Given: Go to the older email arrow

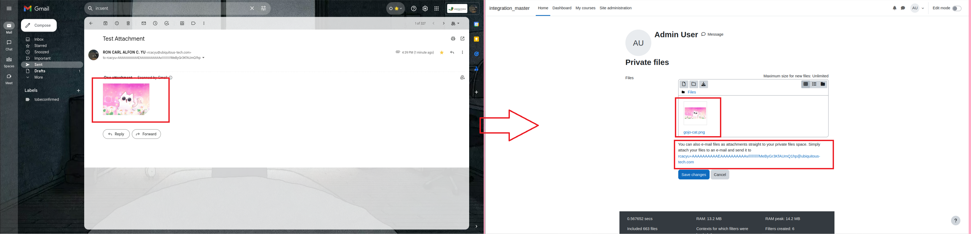Looking at the screenshot, I should tap(444, 23).
